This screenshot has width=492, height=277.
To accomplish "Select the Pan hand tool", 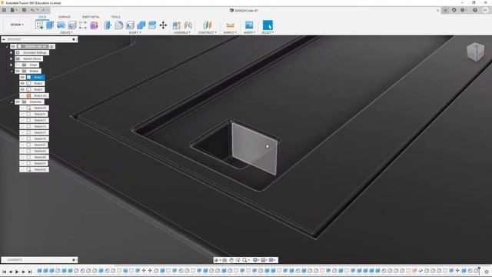I will tap(231, 260).
